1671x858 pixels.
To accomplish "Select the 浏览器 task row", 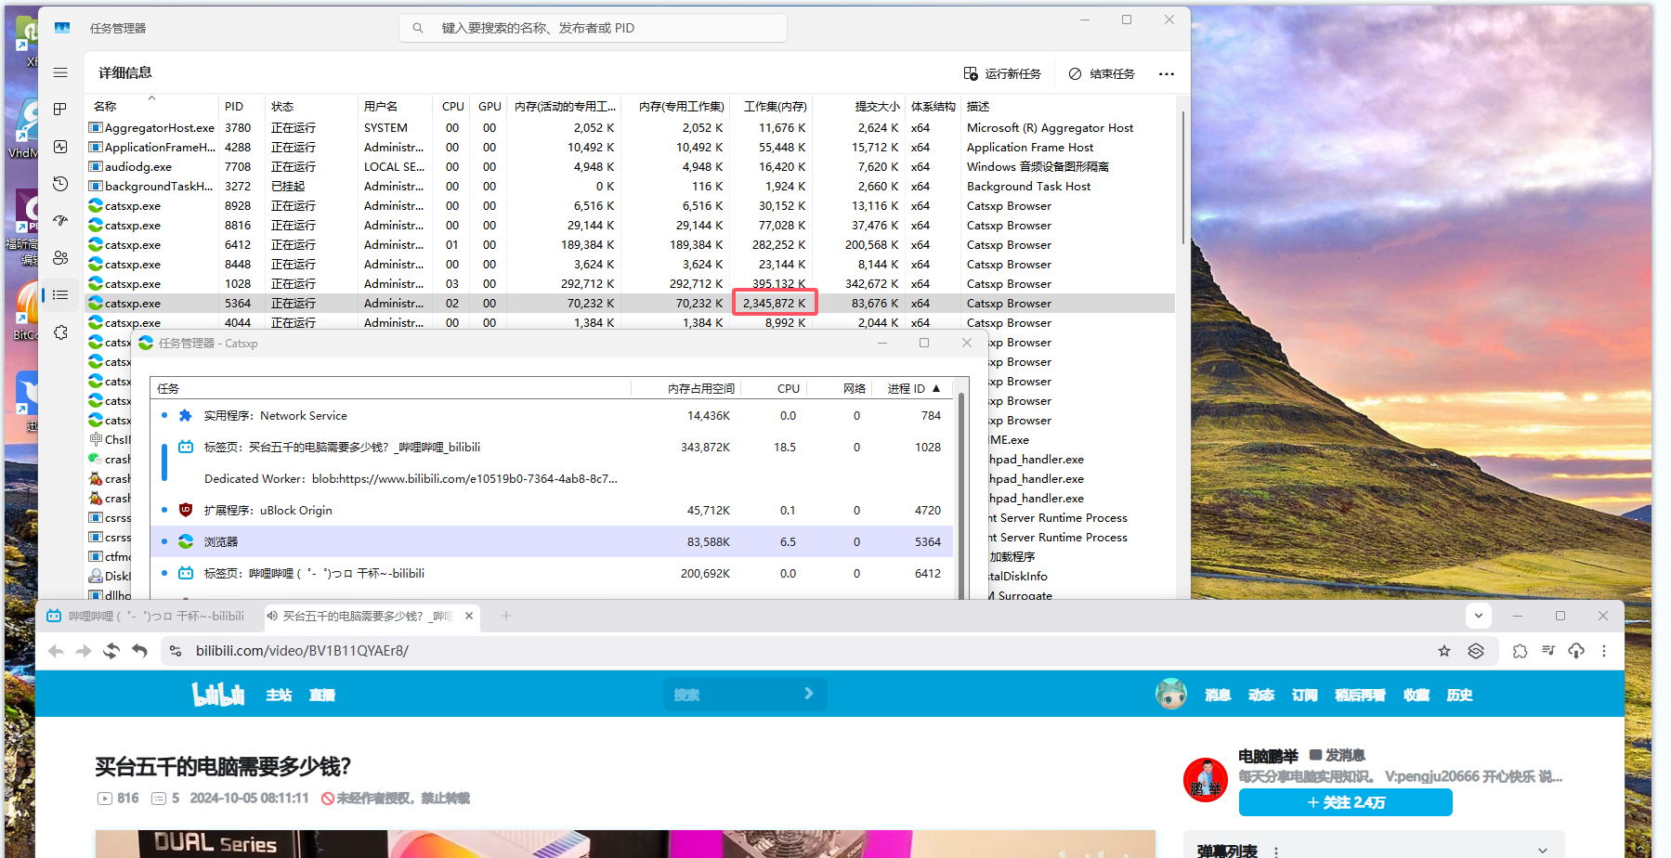I will pos(552,541).
